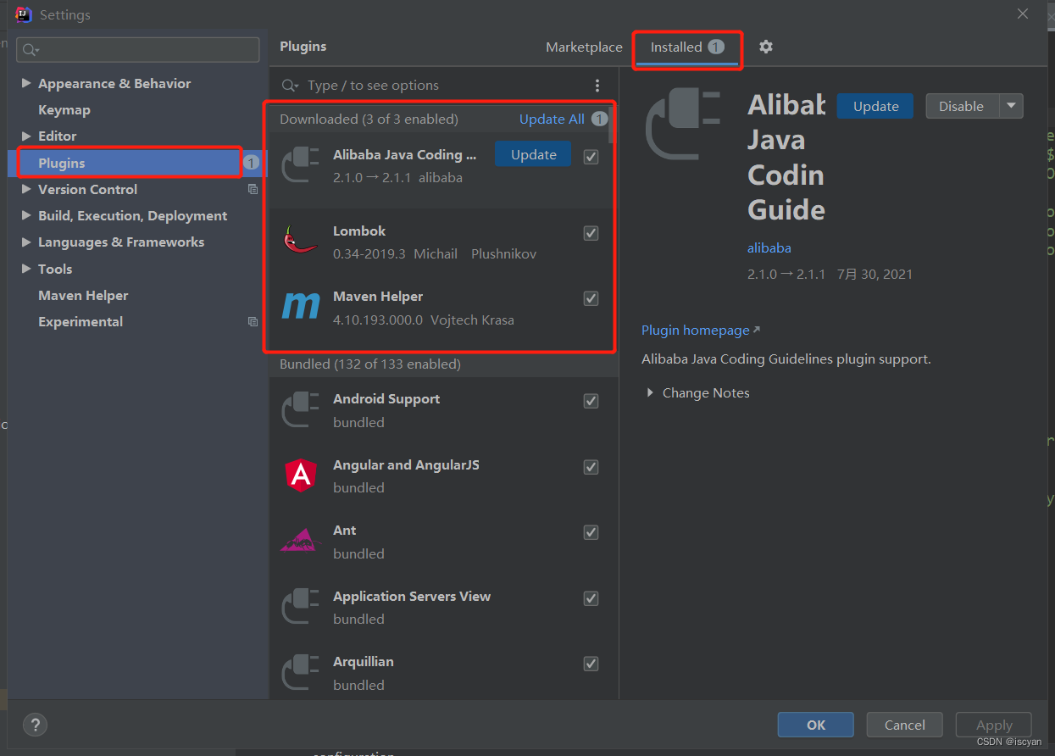Expand Languages & Frameworks arrow
Image resolution: width=1055 pixels, height=756 pixels.
[26, 242]
